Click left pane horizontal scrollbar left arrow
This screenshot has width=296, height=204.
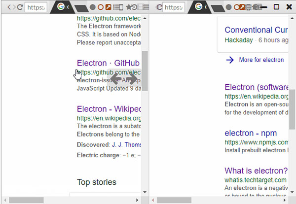[5, 200]
